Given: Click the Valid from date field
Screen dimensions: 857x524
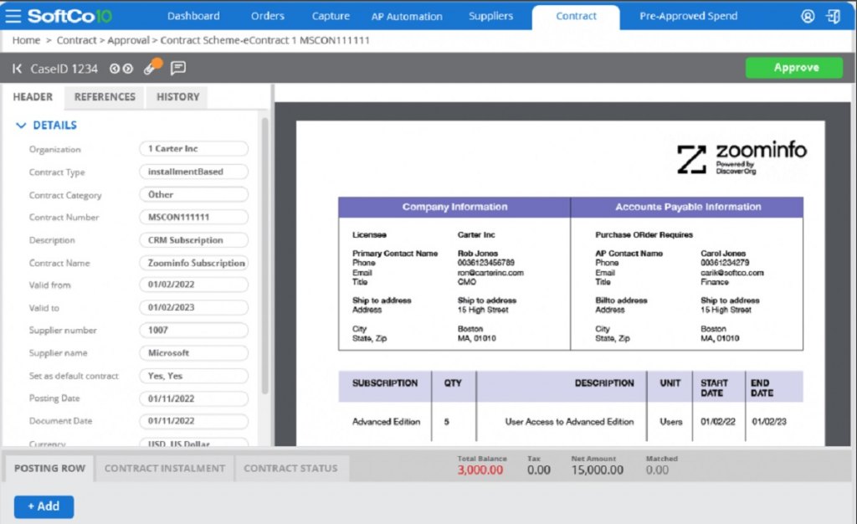Looking at the screenshot, I should coord(193,284).
